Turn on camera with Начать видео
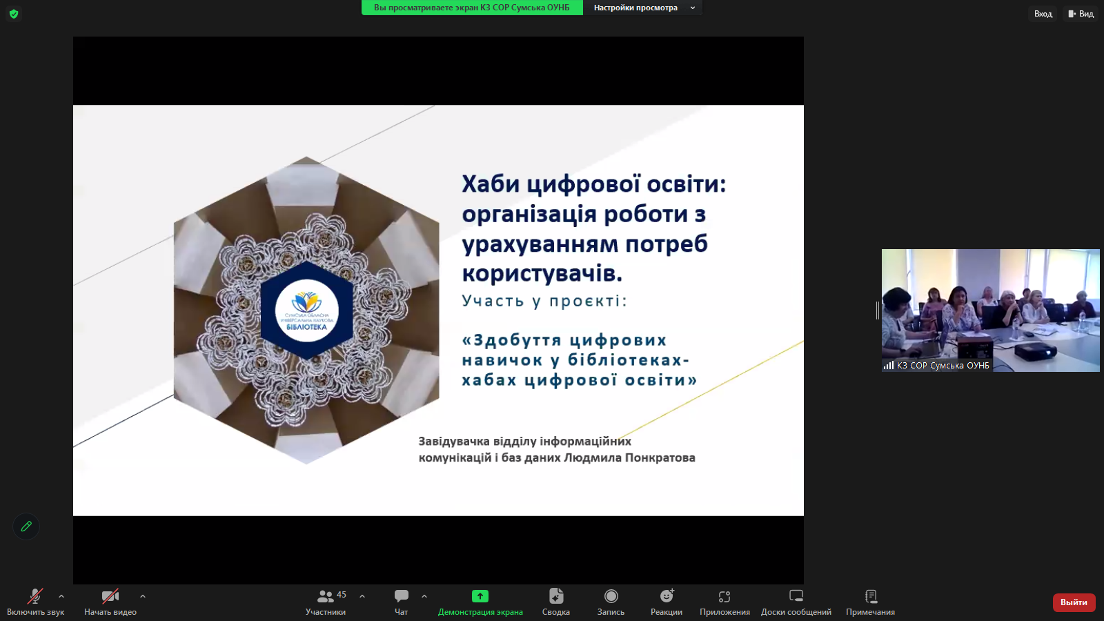1104x621 pixels. pos(110,602)
